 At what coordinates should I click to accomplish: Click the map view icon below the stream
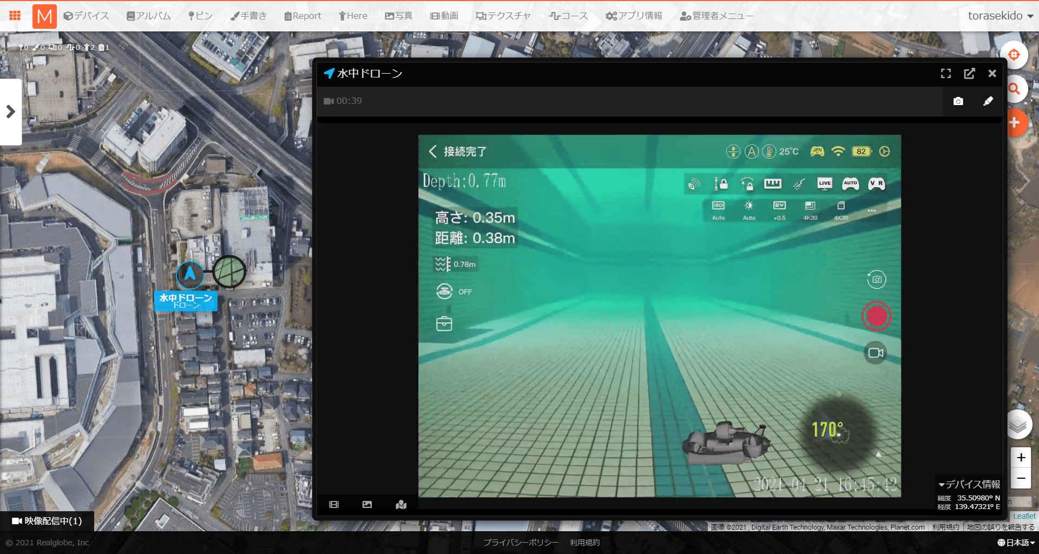(x=400, y=504)
